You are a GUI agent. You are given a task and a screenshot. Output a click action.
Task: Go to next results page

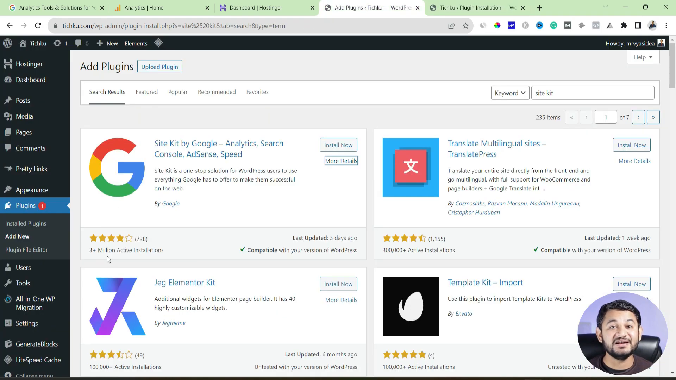(638, 117)
